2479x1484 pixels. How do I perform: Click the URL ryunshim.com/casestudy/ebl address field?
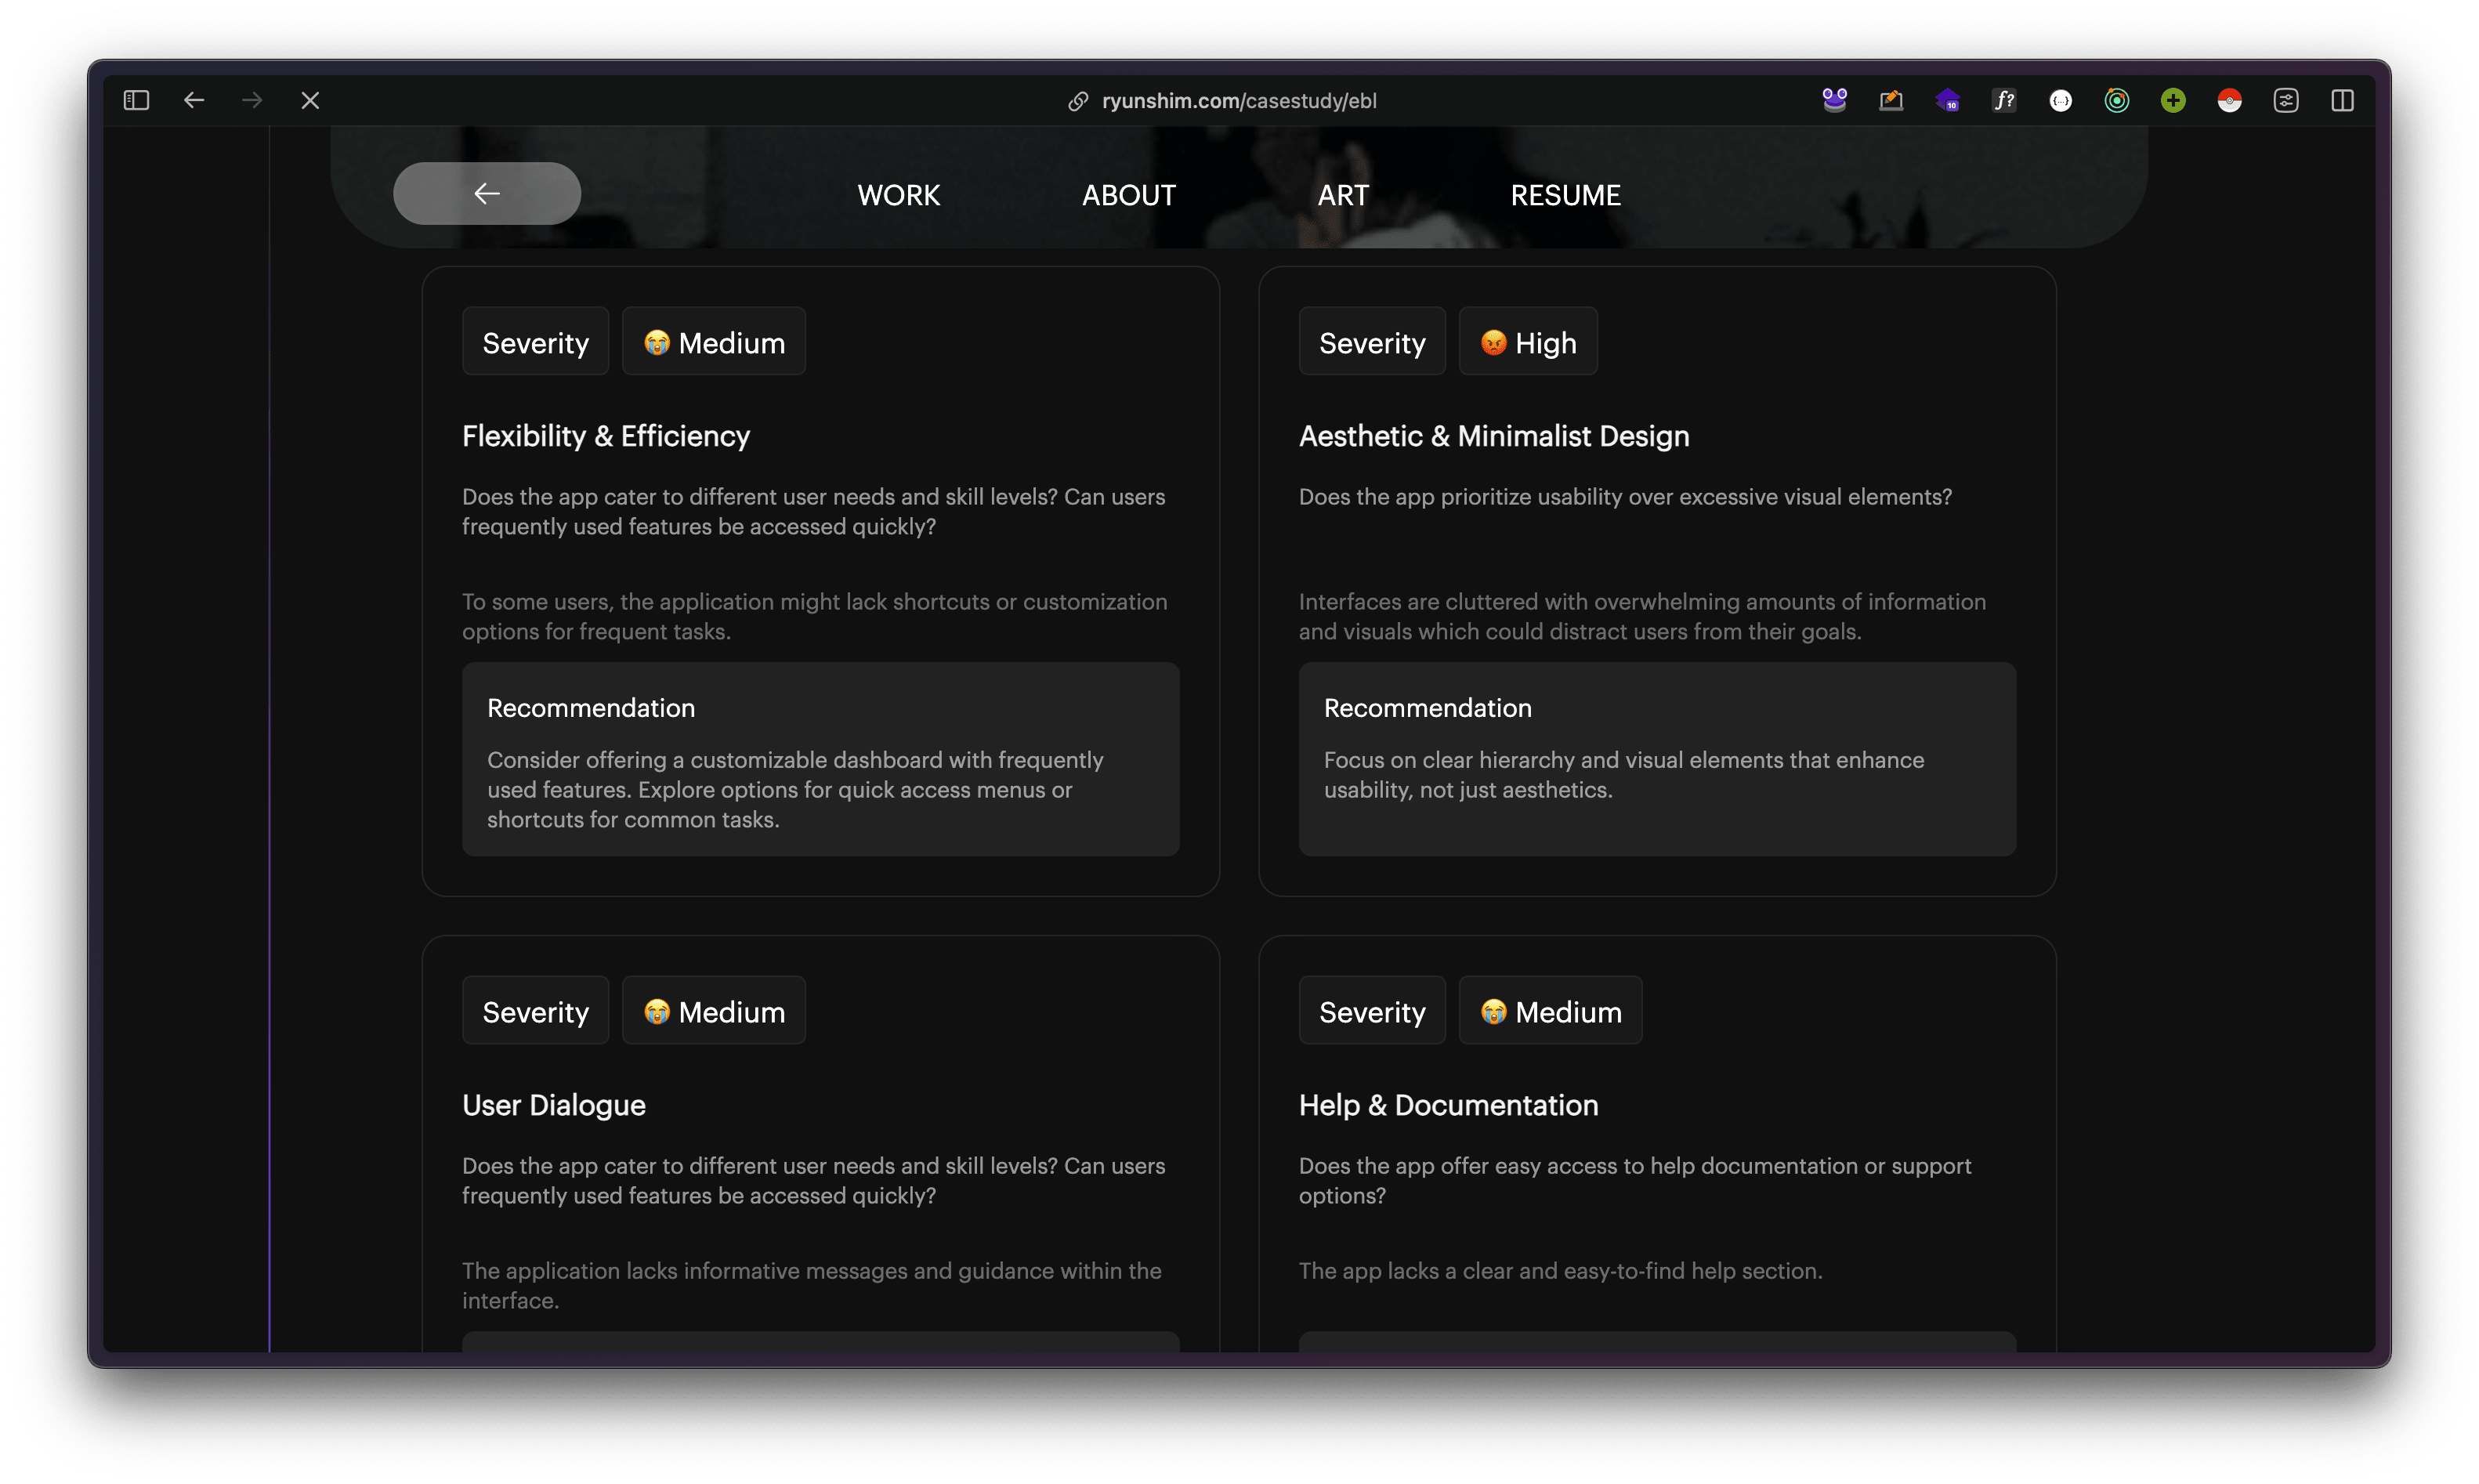pos(1238,101)
